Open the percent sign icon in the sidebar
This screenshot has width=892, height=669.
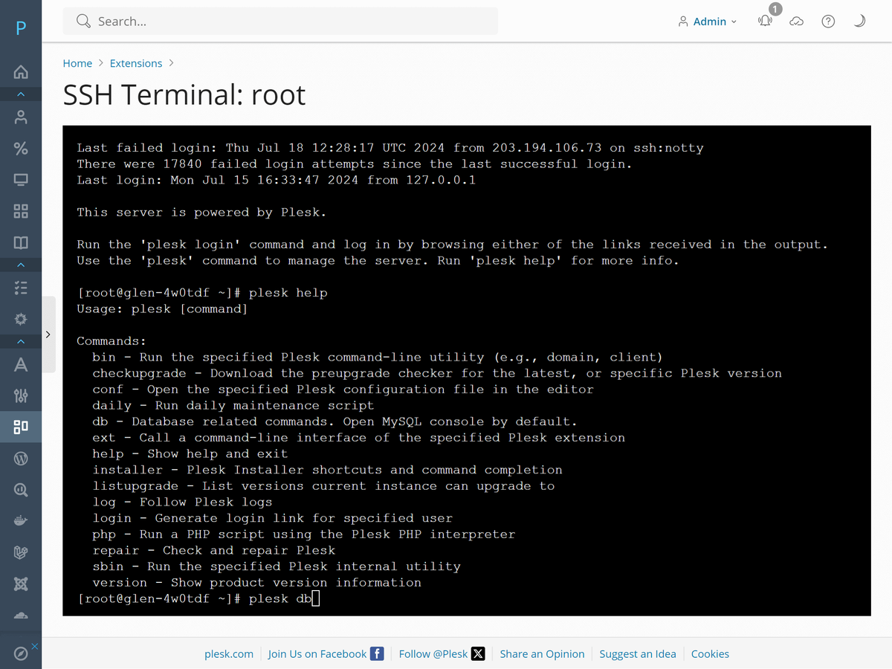[x=21, y=148]
